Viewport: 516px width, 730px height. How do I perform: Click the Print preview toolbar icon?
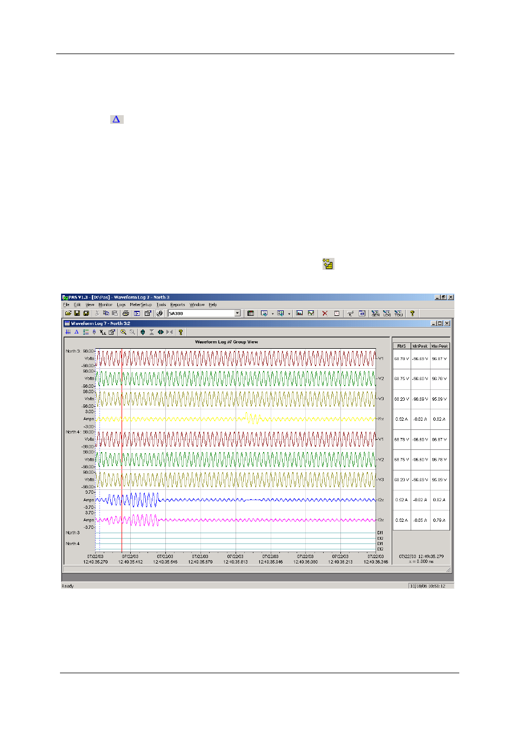(137, 314)
